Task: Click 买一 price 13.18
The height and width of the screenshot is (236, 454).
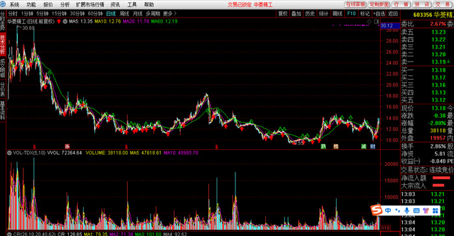Action: pos(438,70)
